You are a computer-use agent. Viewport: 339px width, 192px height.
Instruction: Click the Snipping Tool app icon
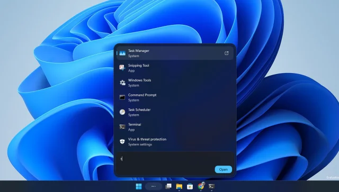(122, 68)
